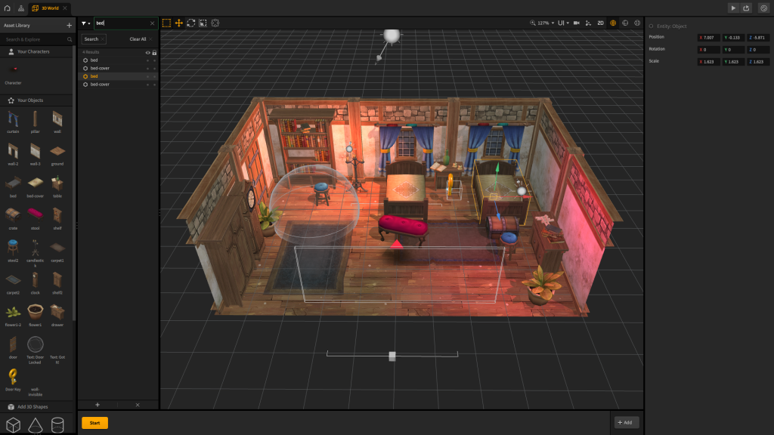Switch the viewport to 2D mode
Image resolution: width=774 pixels, height=435 pixels.
pyautogui.click(x=600, y=23)
